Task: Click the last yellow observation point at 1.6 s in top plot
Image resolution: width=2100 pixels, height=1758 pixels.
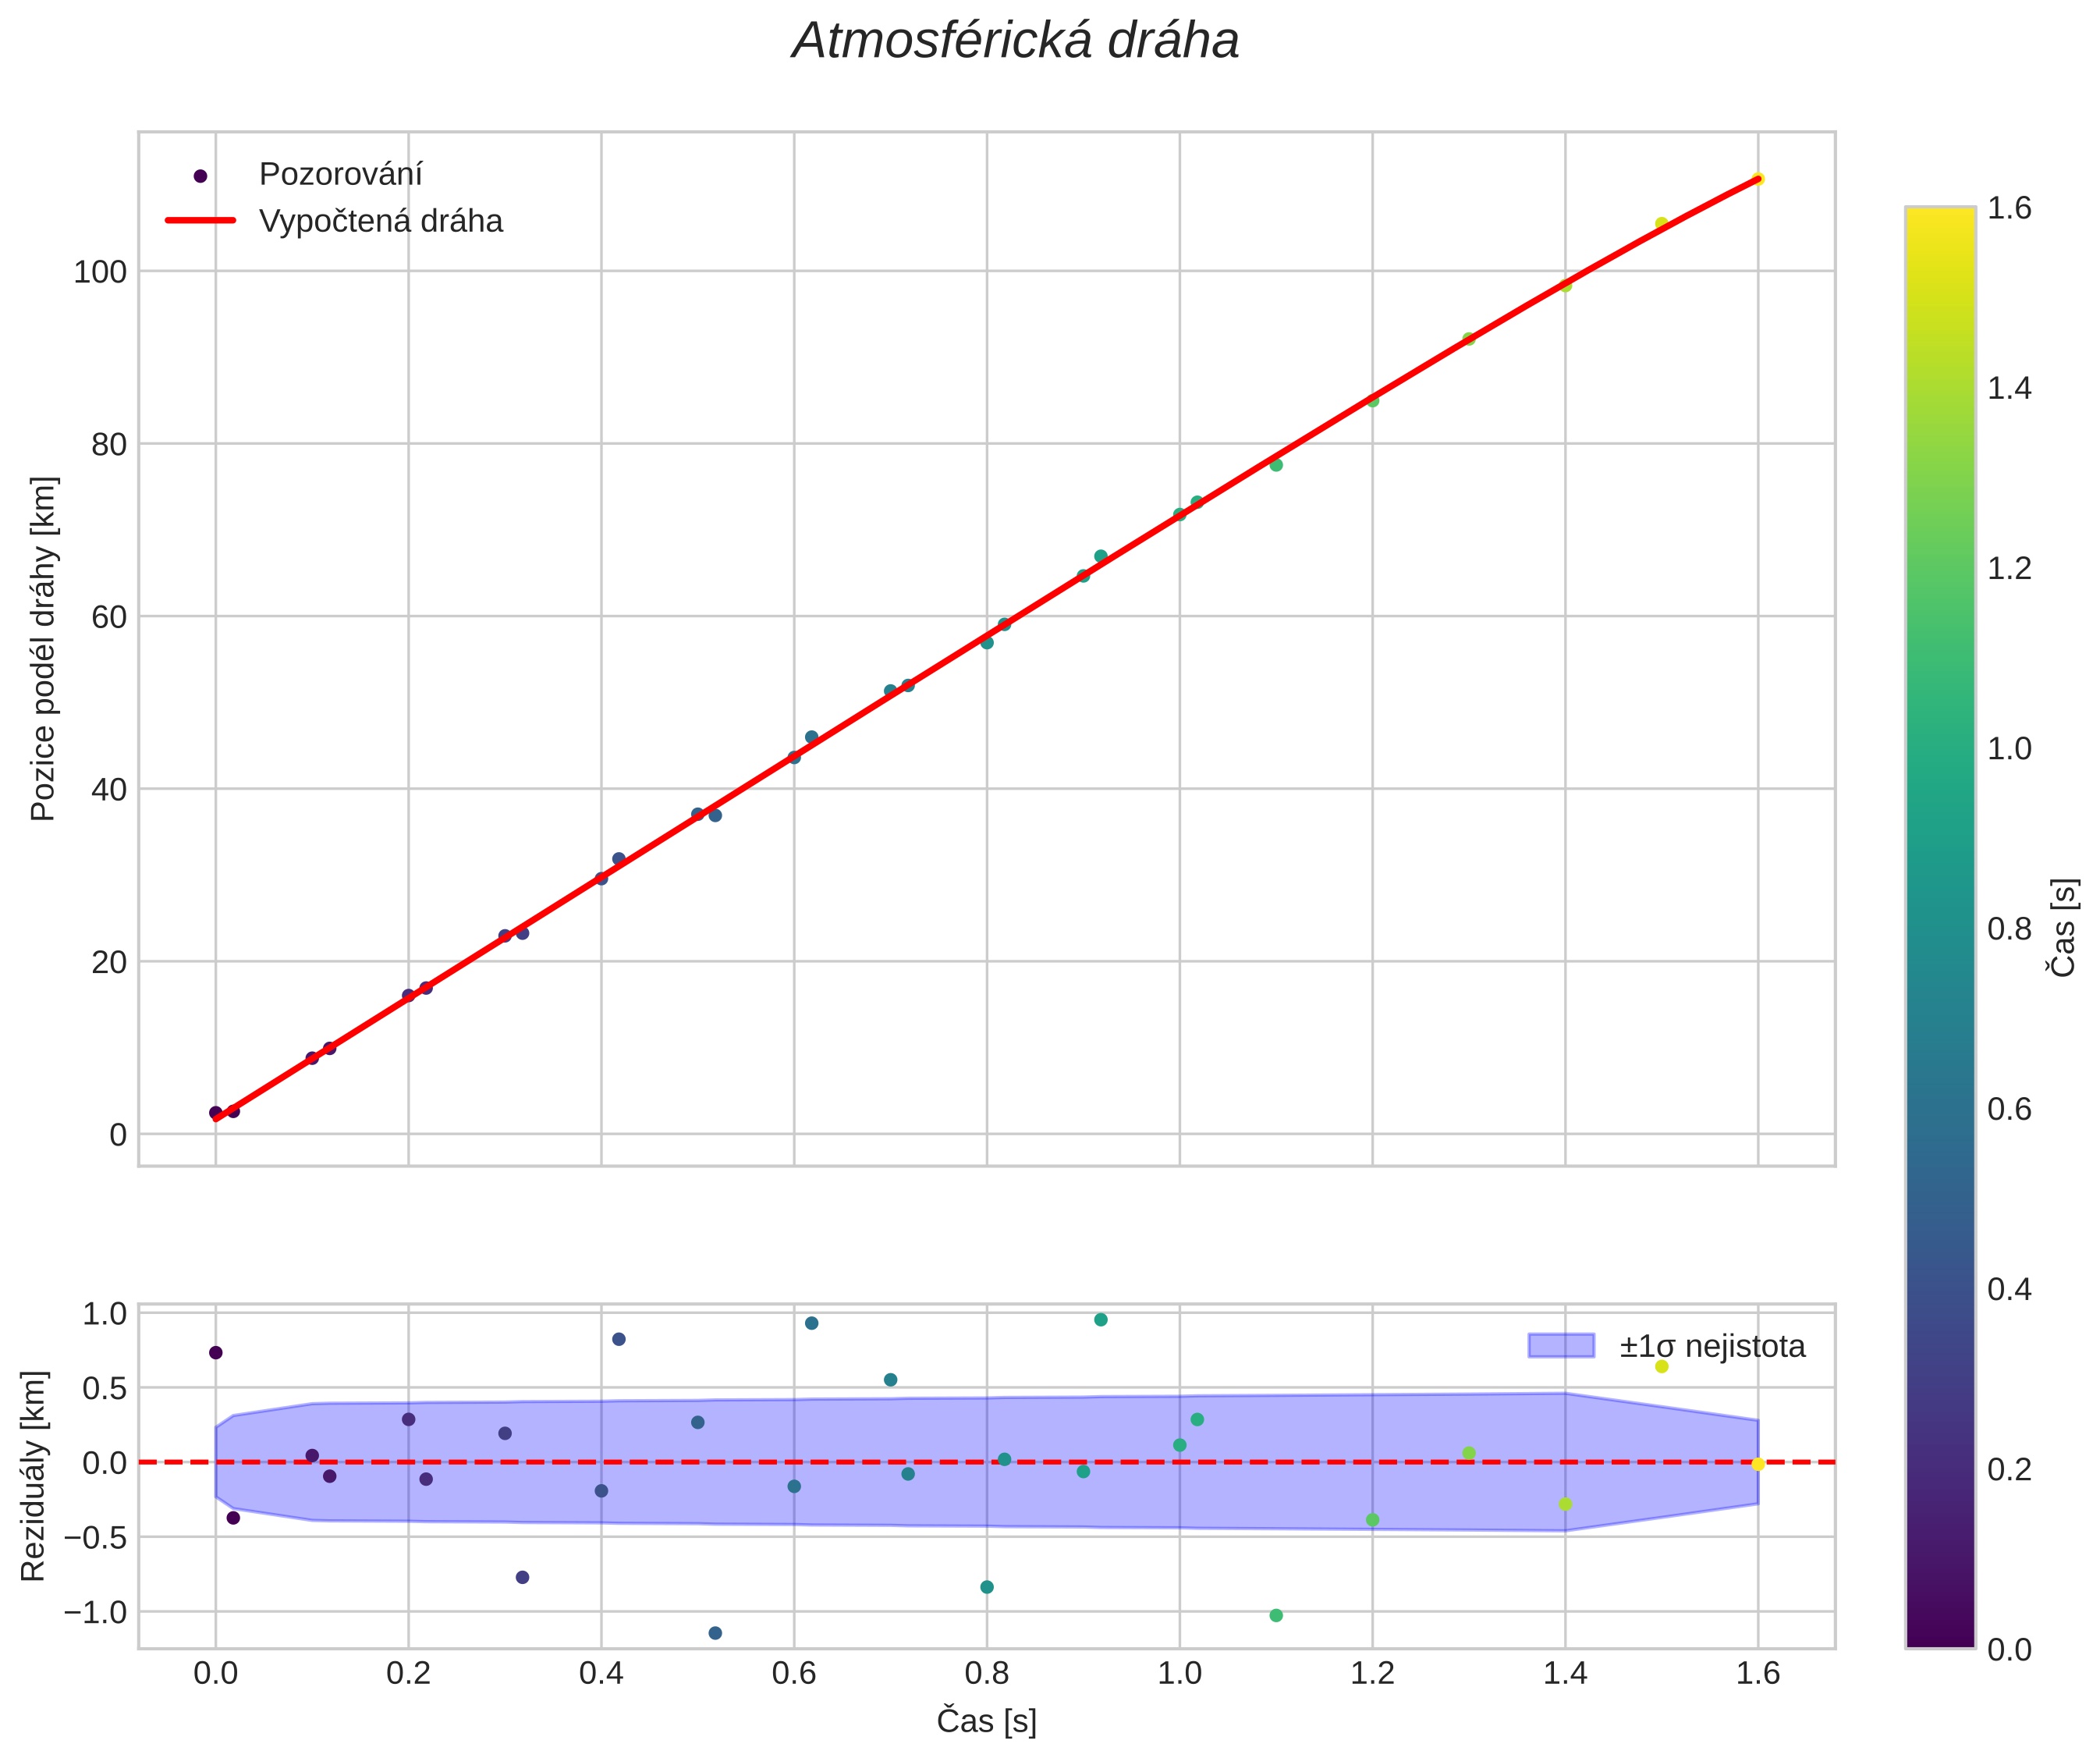Action: coord(1758,179)
